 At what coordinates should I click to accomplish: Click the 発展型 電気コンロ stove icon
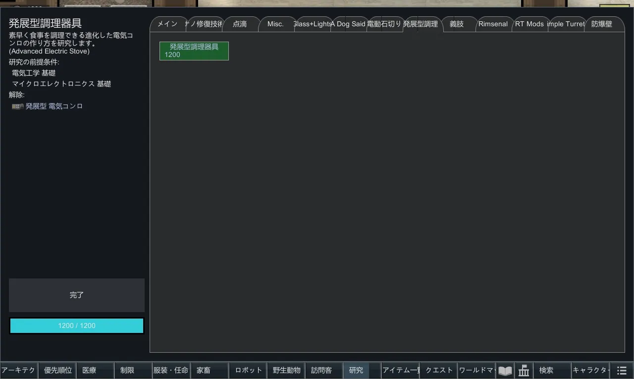(18, 107)
